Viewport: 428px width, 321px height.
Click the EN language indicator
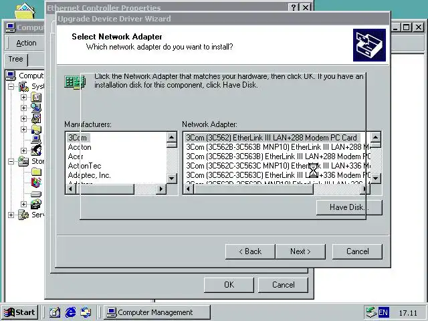point(383,312)
